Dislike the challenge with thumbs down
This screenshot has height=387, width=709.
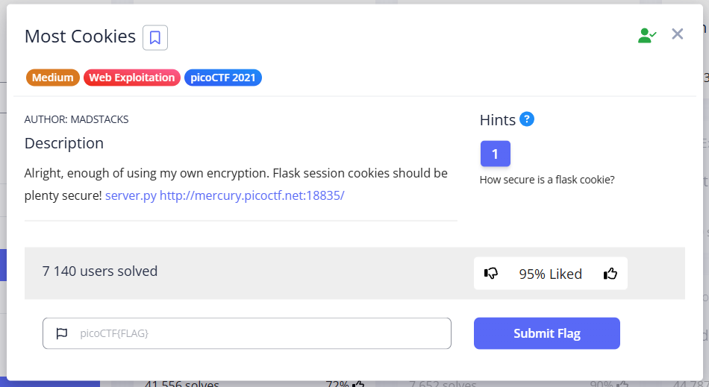(491, 274)
